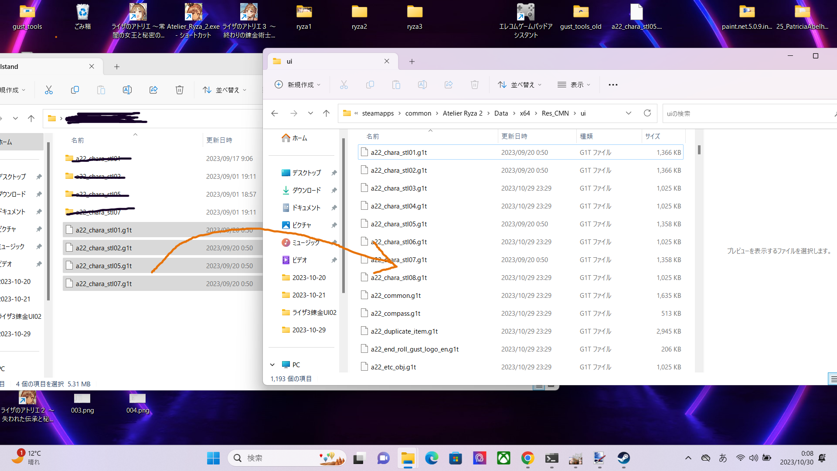This screenshot has width=837, height=471.
Task: Click the Atelier Ryza 2 breadcrumb segment
Action: 463,113
